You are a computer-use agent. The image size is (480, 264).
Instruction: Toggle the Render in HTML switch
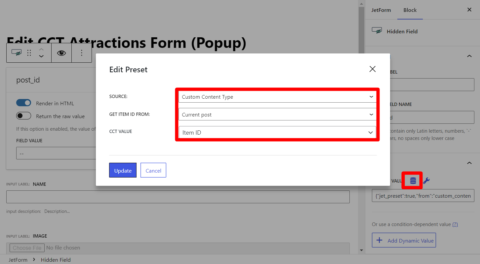click(23, 103)
